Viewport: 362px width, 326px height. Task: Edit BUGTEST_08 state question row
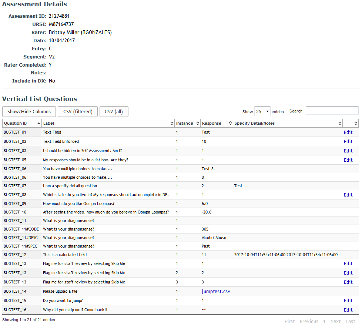point(348,195)
